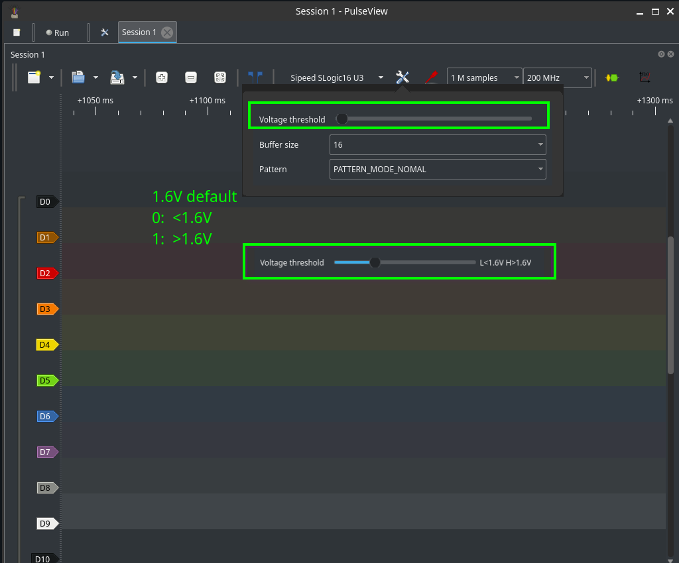Image resolution: width=679 pixels, height=563 pixels.
Task: Select the Session 1 tab
Action: [x=139, y=32]
